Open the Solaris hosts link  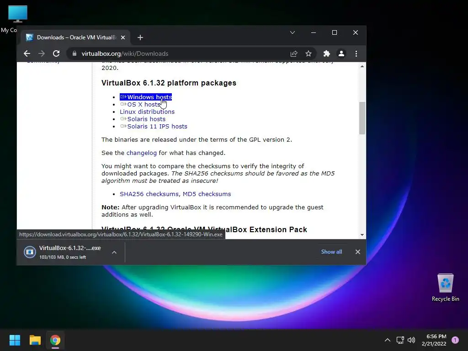click(x=143, y=119)
